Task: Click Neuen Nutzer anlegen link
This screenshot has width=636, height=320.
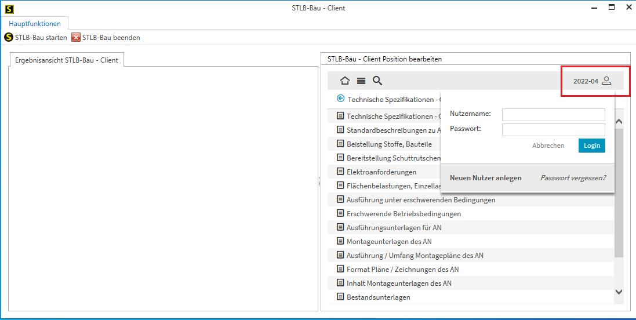Action: [485, 178]
